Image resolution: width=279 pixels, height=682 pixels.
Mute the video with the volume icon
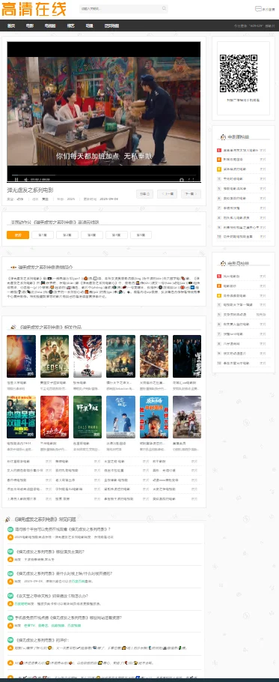[x=26, y=179]
